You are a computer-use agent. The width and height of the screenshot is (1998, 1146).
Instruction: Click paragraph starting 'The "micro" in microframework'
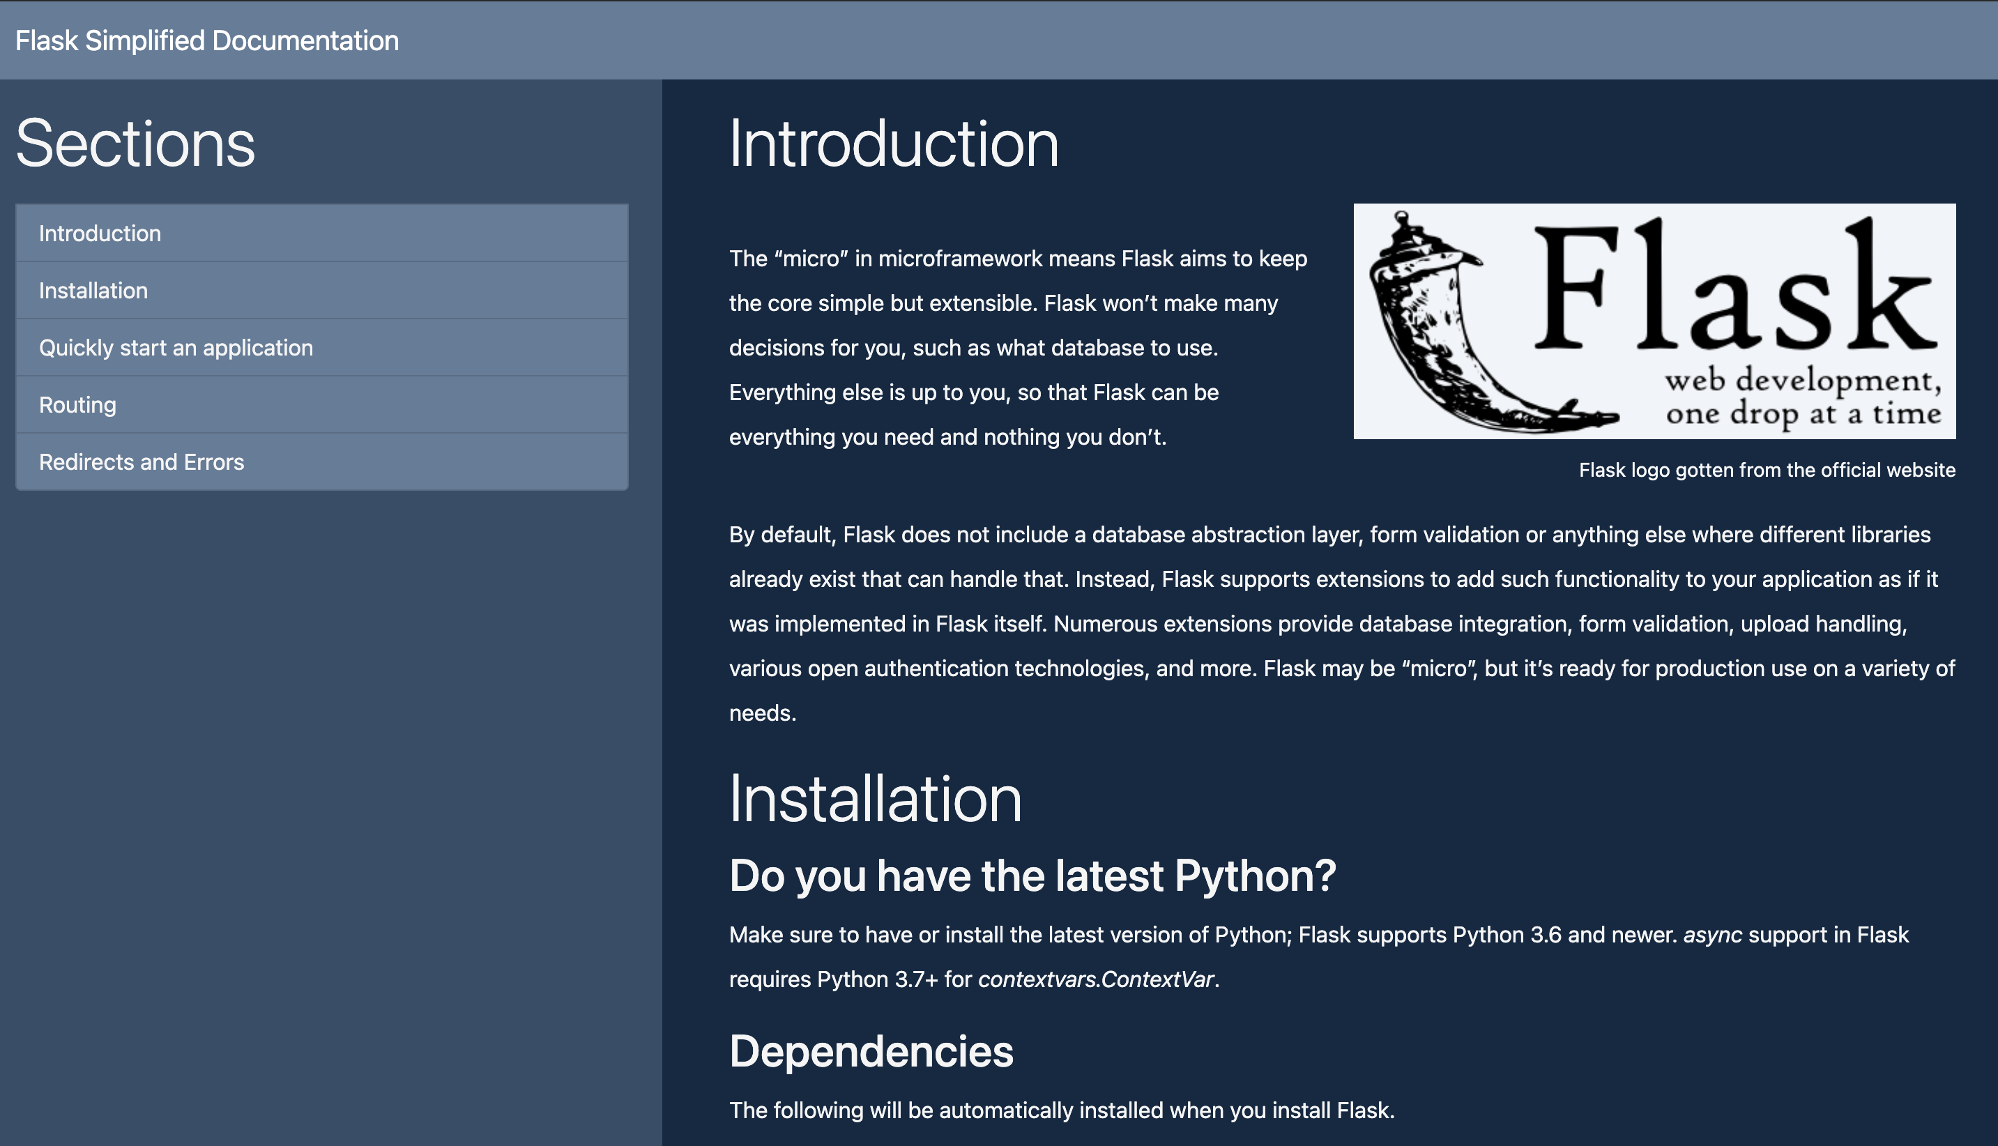click(x=1019, y=347)
